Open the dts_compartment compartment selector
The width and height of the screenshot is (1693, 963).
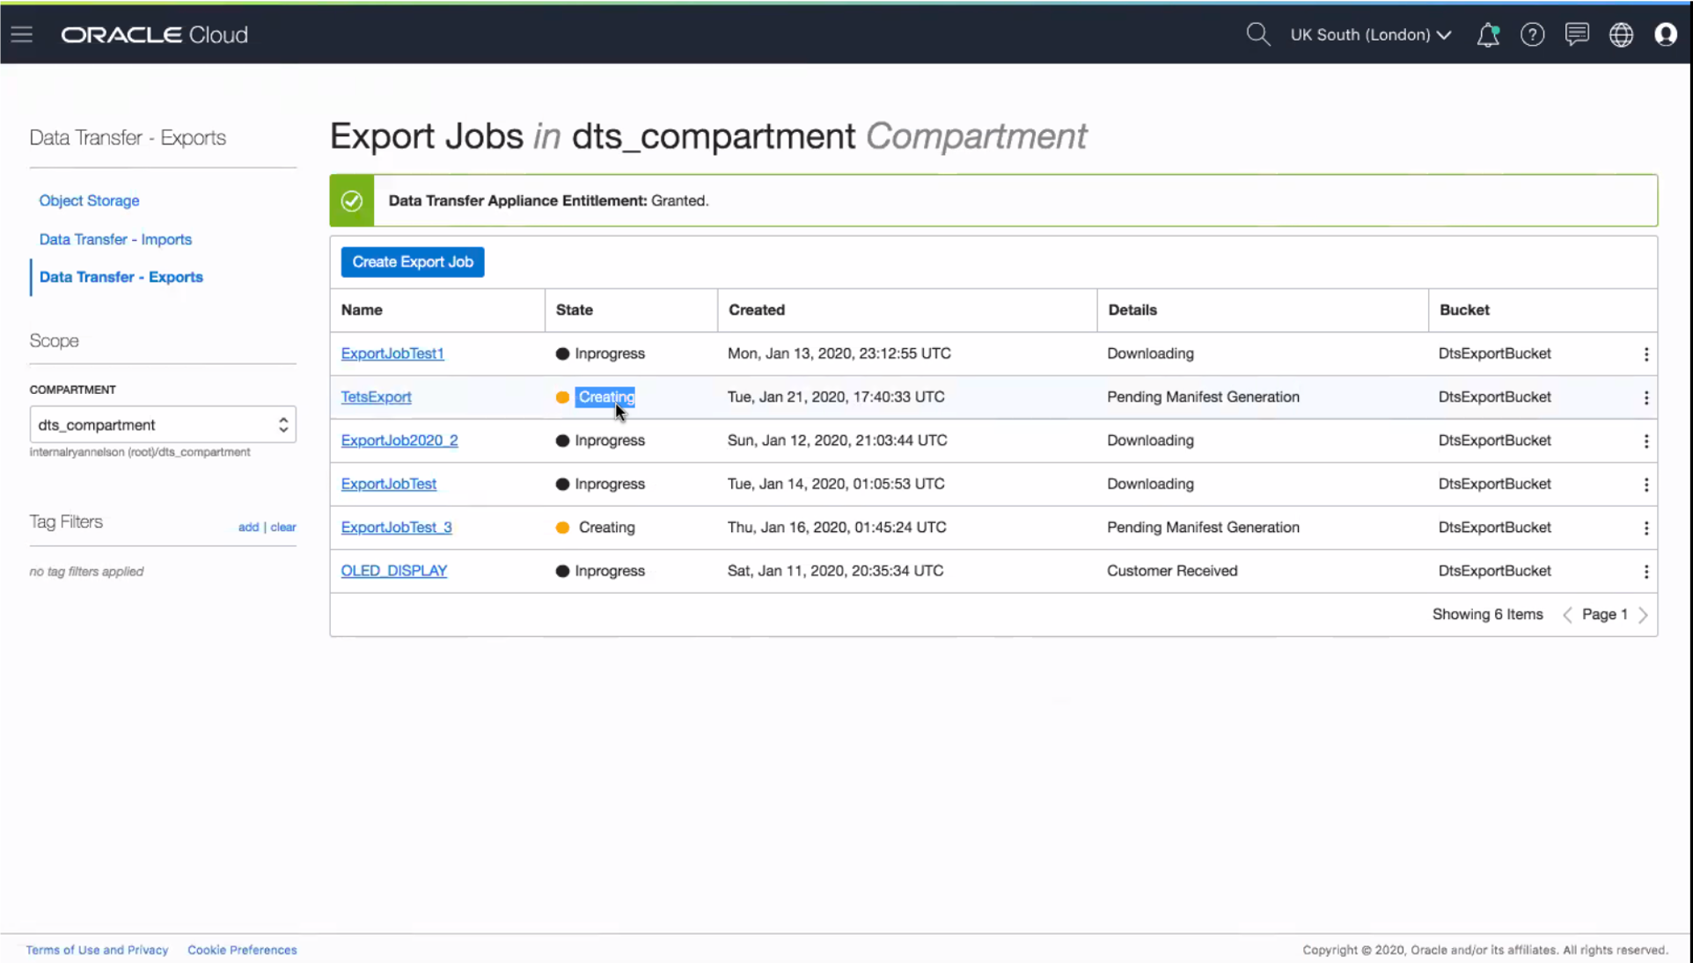(x=163, y=424)
